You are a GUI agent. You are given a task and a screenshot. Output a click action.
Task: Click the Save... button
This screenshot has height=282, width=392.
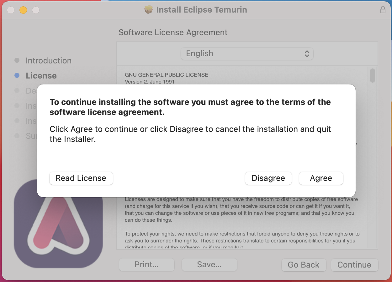pos(209,265)
